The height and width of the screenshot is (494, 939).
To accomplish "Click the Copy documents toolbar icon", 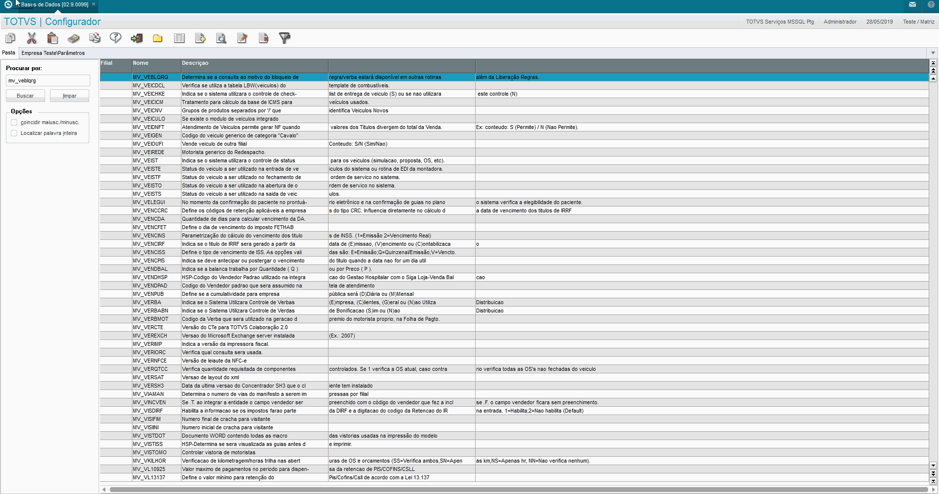I will tap(10, 38).
